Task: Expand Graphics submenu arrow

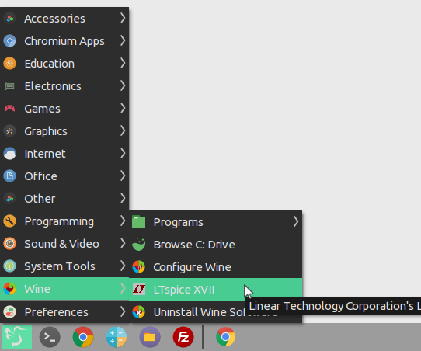Action: click(123, 131)
